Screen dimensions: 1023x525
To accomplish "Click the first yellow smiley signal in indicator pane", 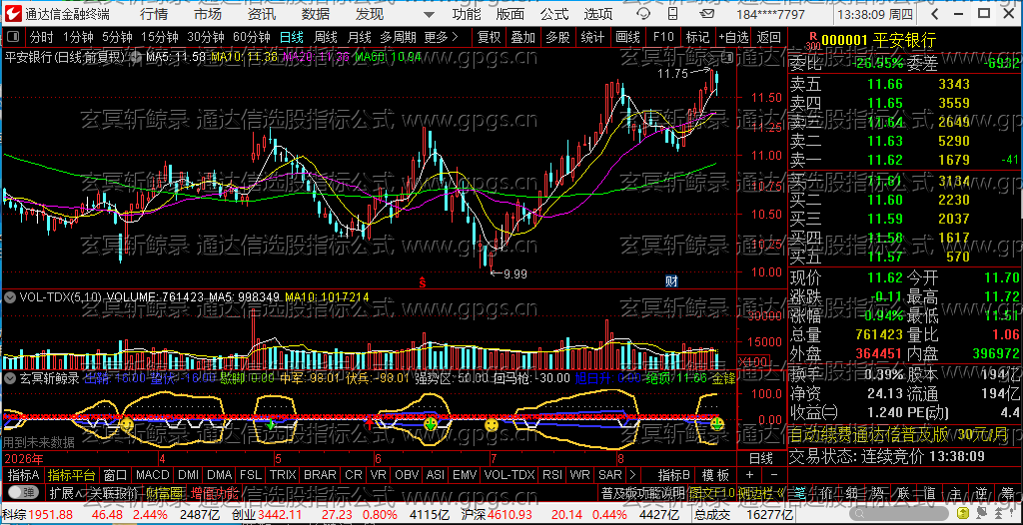I will 126,424.
